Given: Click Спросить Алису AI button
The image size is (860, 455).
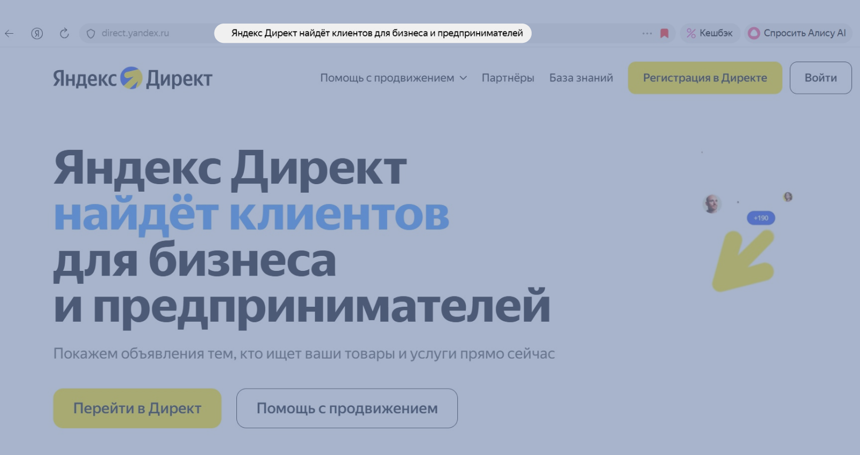Looking at the screenshot, I should [797, 33].
